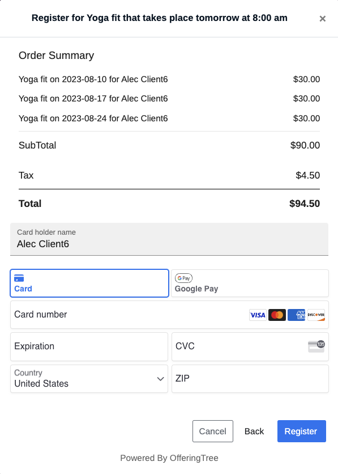Expand country list via chevron arrow

pos(161,379)
